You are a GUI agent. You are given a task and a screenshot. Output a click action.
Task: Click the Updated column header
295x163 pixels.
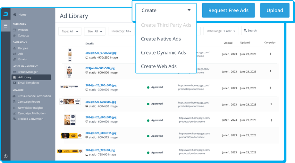(x=245, y=43)
